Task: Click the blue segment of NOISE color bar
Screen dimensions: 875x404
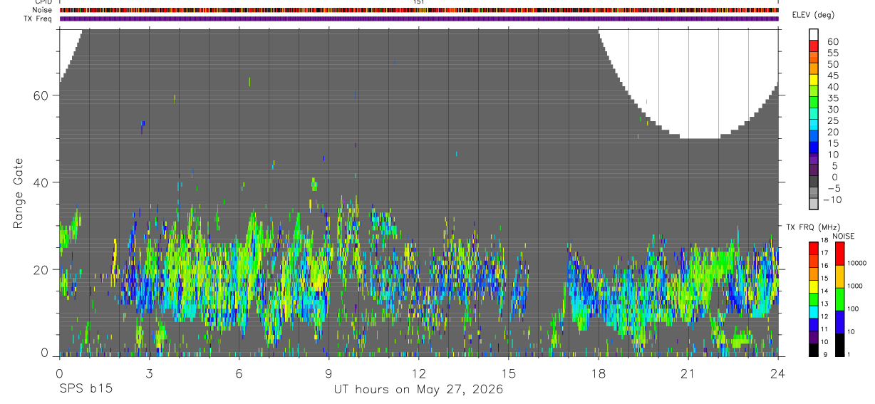Action: click(840, 322)
